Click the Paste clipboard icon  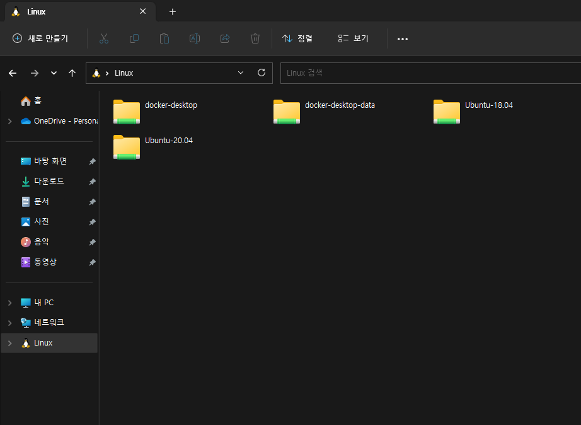tap(164, 38)
